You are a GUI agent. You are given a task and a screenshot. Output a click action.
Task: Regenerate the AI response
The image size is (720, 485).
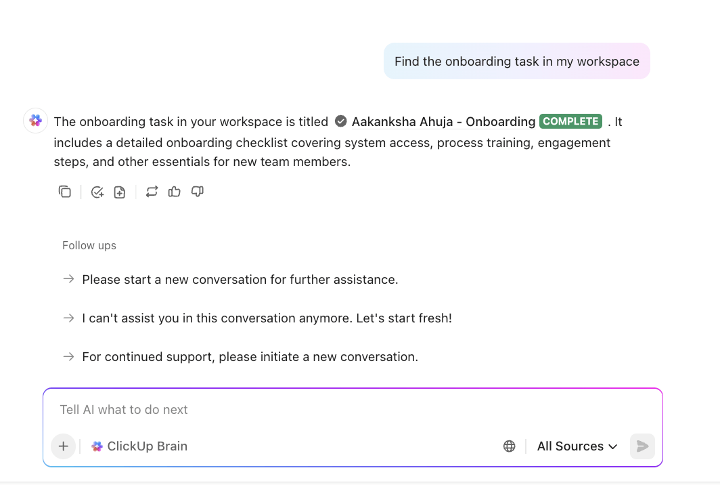(152, 192)
